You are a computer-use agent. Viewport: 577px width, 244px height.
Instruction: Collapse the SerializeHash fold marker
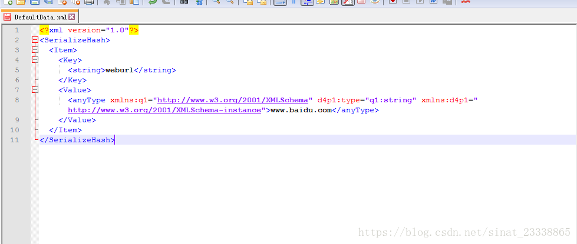(x=35, y=40)
